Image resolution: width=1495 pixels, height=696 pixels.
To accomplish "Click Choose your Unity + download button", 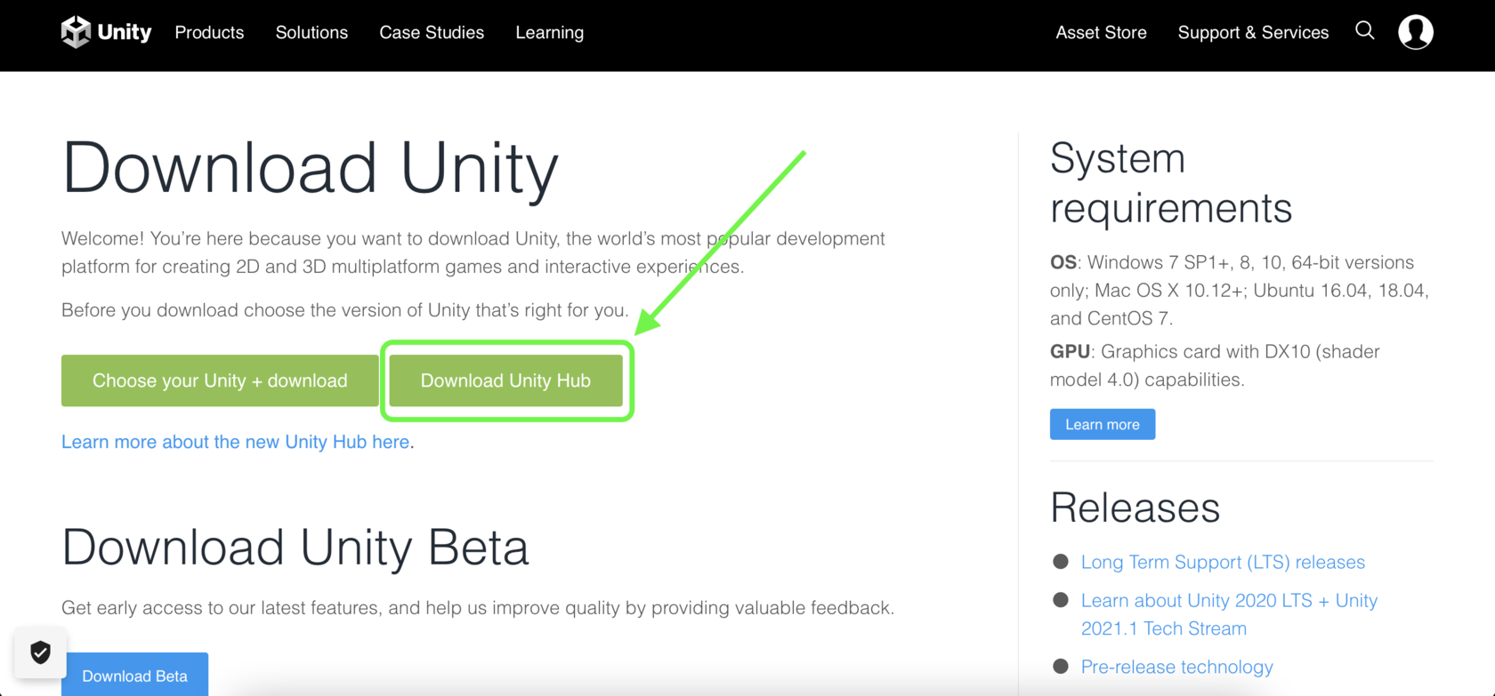I will [220, 380].
